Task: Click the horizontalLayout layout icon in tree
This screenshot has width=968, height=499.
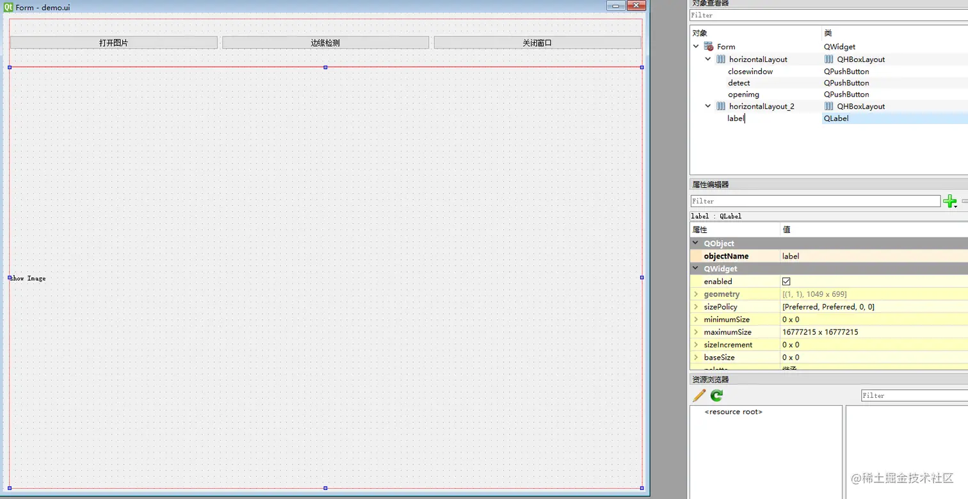Action: click(x=721, y=59)
